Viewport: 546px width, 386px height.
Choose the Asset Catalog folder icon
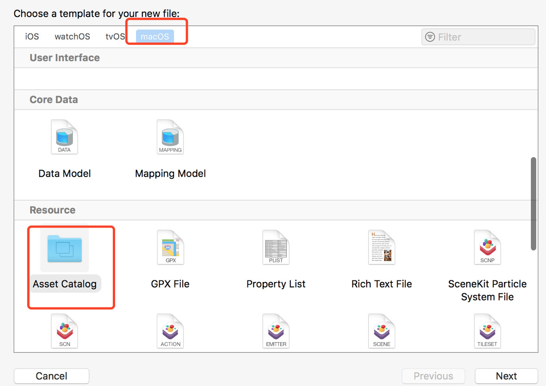[64, 248]
